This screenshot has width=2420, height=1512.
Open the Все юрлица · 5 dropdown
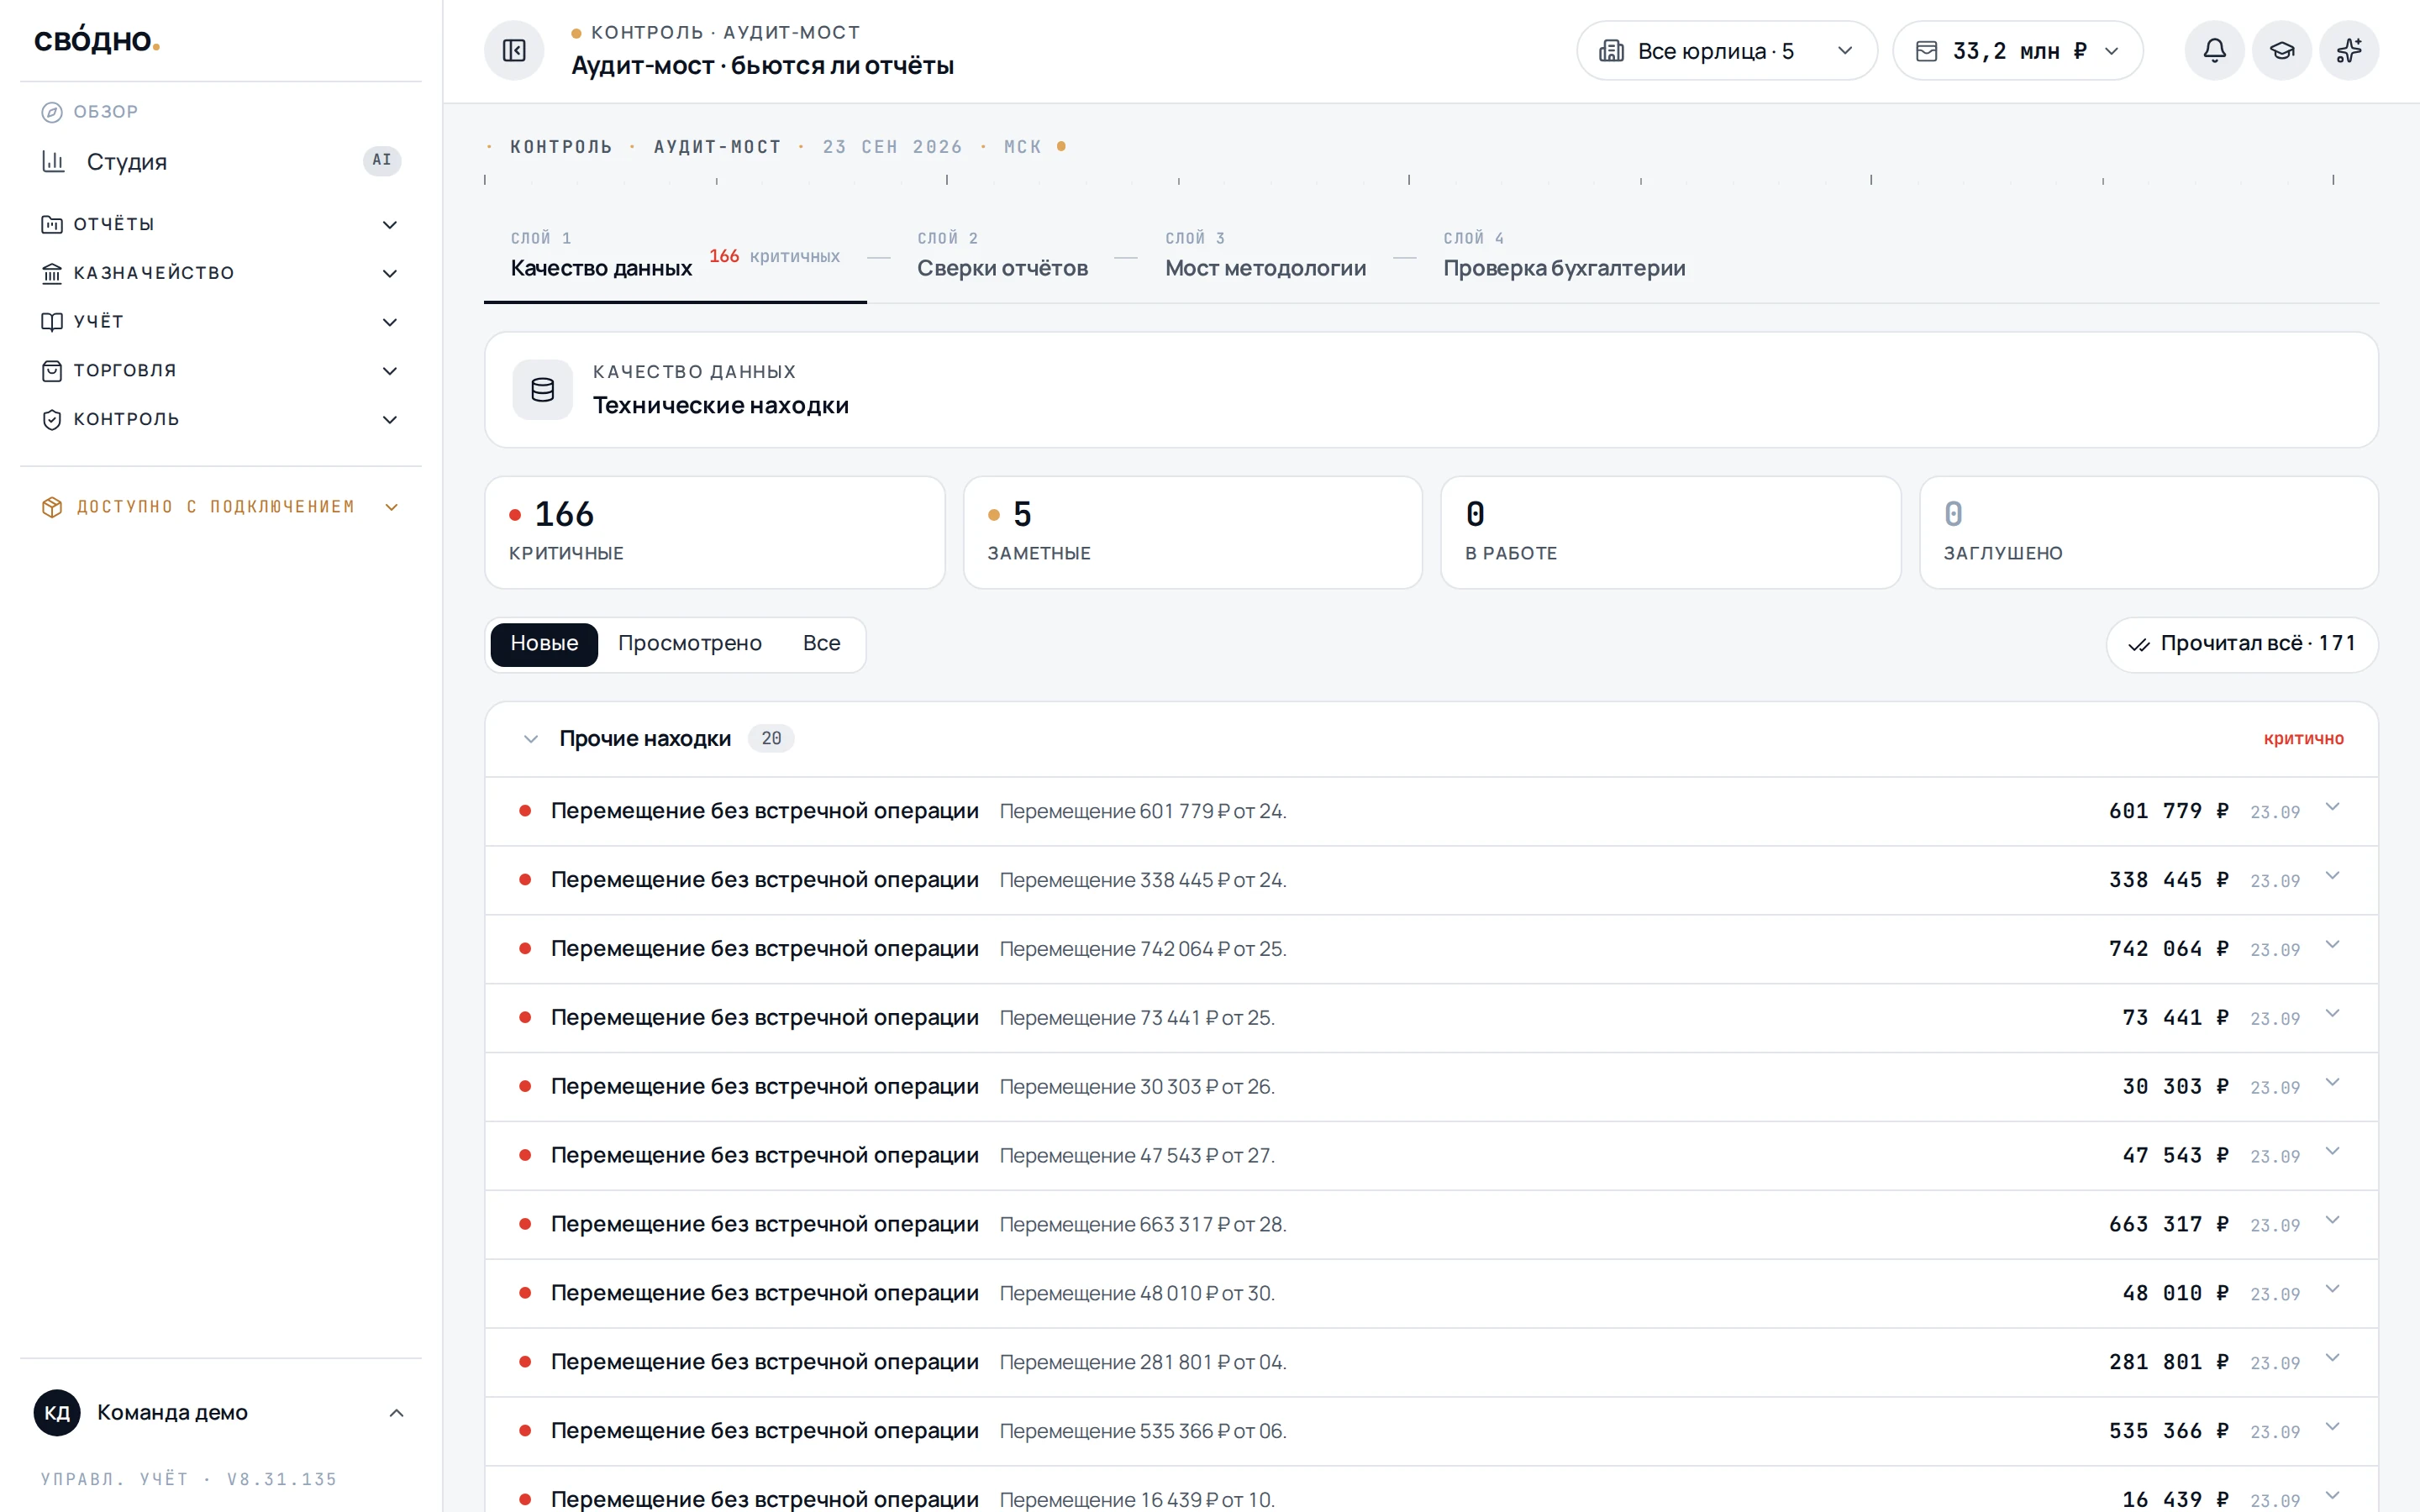coord(1727,50)
